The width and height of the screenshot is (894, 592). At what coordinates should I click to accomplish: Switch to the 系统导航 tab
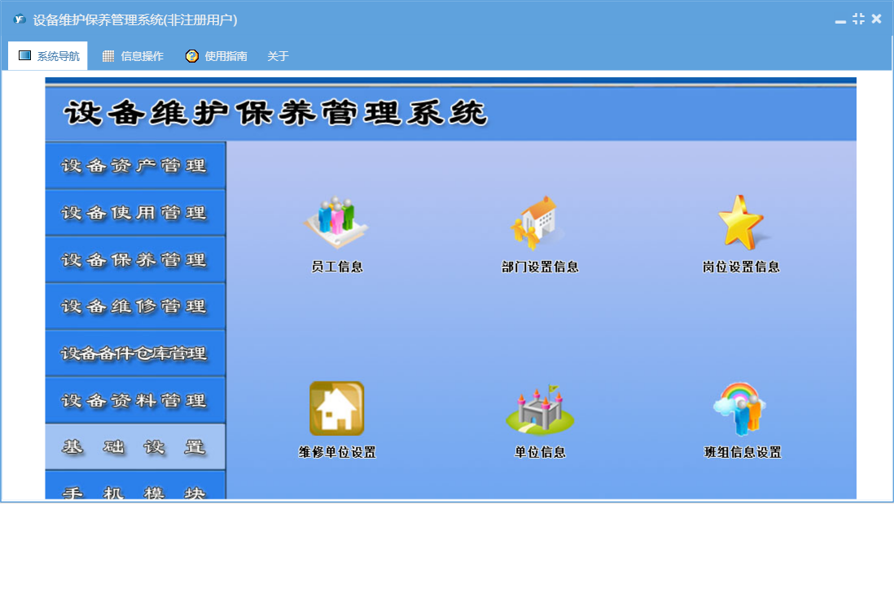pos(48,56)
